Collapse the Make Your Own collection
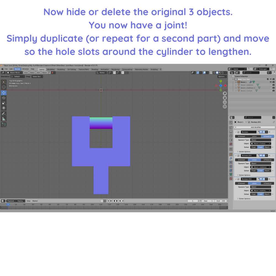This screenshot has width=276, height=276. pyautogui.click(x=233, y=79)
